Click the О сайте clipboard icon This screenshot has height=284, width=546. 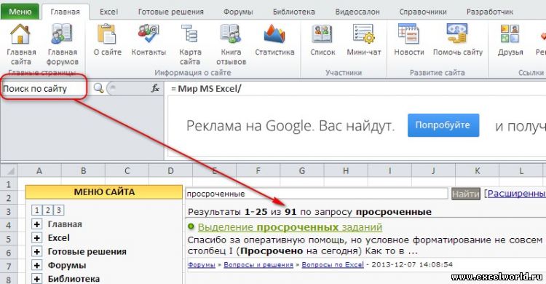107,34
